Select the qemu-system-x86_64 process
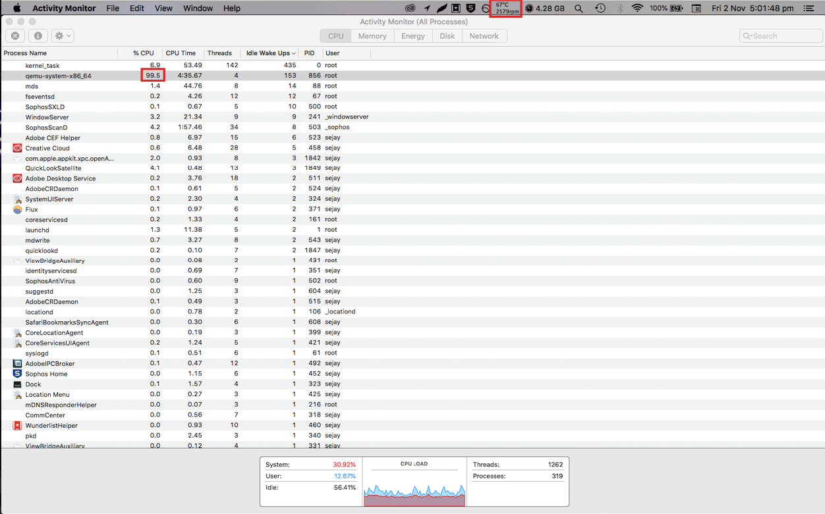This screenshot has width=825, height=514. (x=412, y=76)
